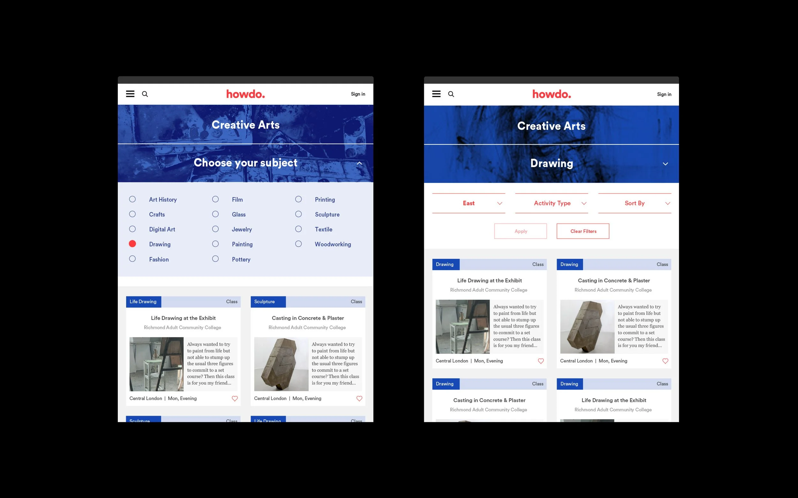Open hamburger menu in left screen
Screen dimensions: 798x498
[130, 94]
